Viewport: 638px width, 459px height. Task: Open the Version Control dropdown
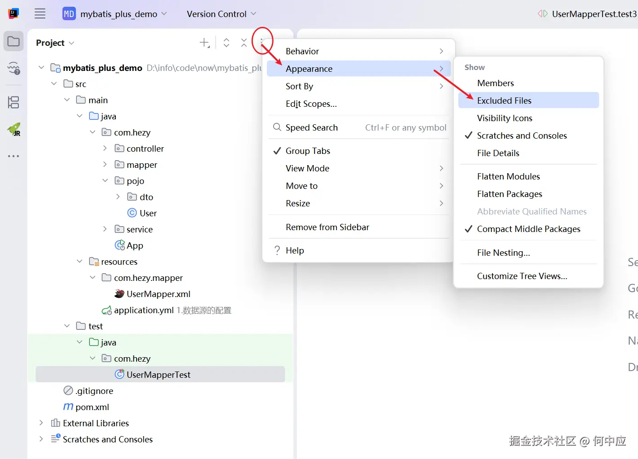point(221,14)
